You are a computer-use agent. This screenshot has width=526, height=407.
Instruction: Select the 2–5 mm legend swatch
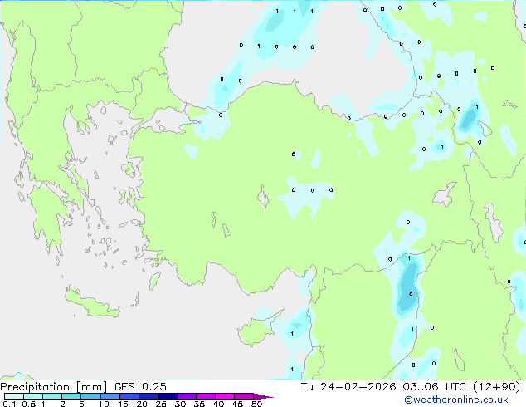pyautogui.click(x=71, y=396)
